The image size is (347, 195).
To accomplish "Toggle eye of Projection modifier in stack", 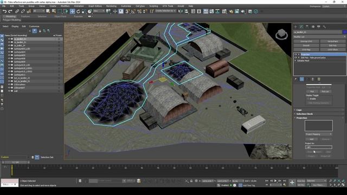I will pos(295,54).
